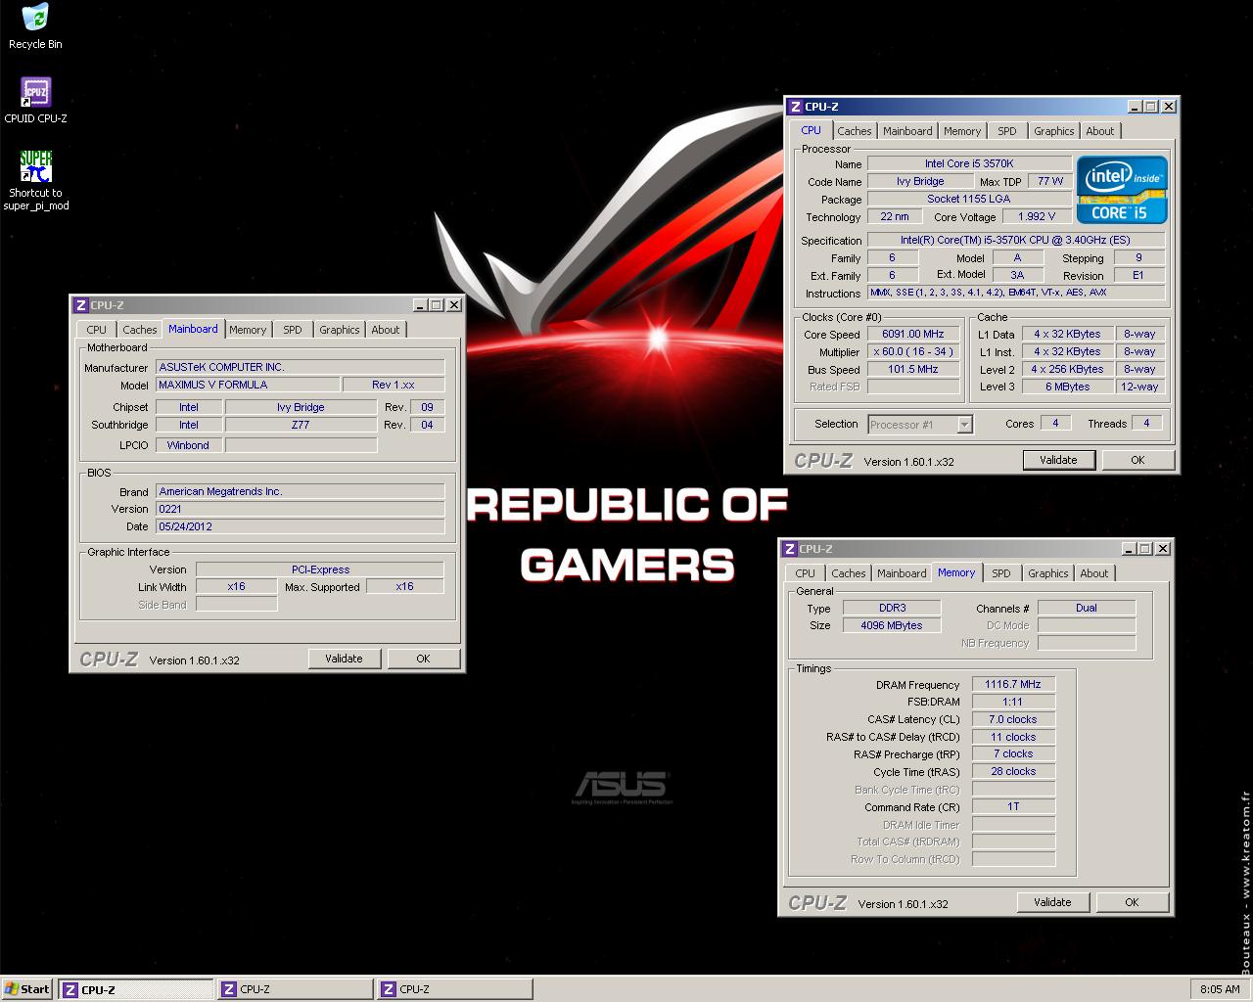Activate third CPU-Z taskbar button
Image resolution: width=1253 pixels, height=1002 pixels.
(x=455, y=989)
